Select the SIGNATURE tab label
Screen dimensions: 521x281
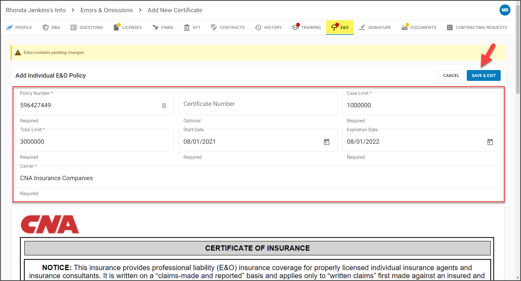(x=380, y=28)
